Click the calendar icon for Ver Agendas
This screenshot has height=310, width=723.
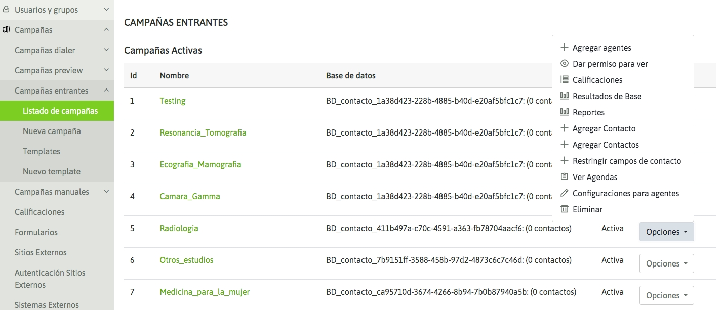565,177
